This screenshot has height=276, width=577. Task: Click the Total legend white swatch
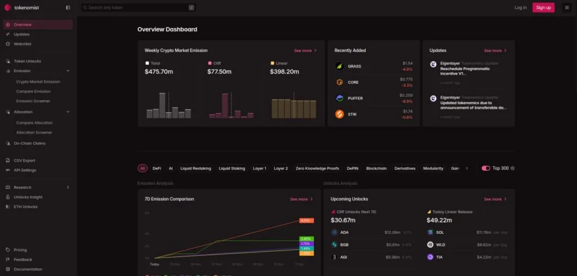pyautogui.click(x=147, y=63)
